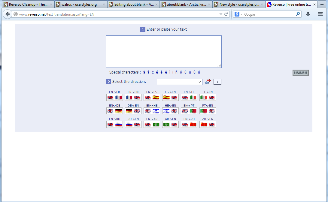The width and height of the screenshot is (328, 202).
Task: Switch to walrus - userstyles.org tab
Action: pyautogui.click(x=81, y=5)
